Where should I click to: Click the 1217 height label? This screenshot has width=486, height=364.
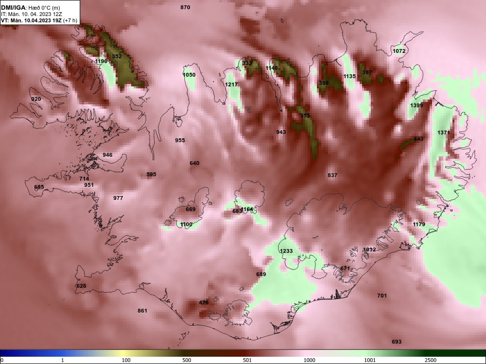[231, 84]
